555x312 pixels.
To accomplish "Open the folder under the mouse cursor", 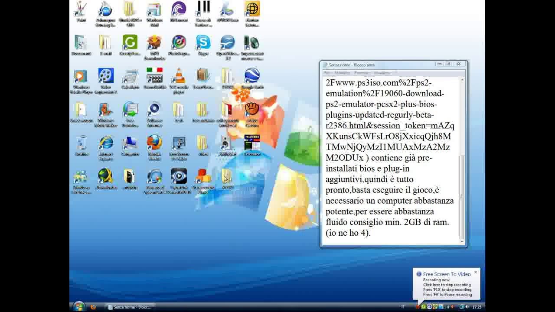I will click(x=228, y=179).
